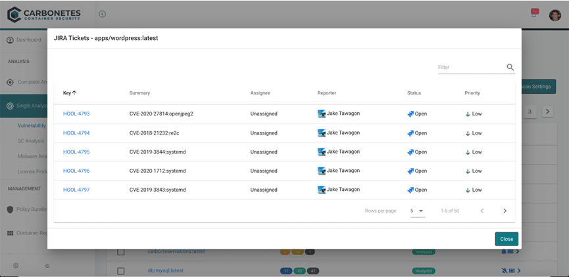Open SC Analysis submenu item
The image size is (569, 277).
click(31, 141)
